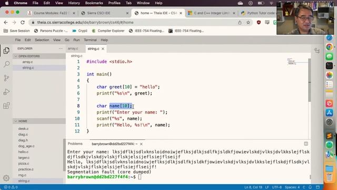The image size is (337, 190).
Task: Open the Apple menu
Action: coord(7,3)
